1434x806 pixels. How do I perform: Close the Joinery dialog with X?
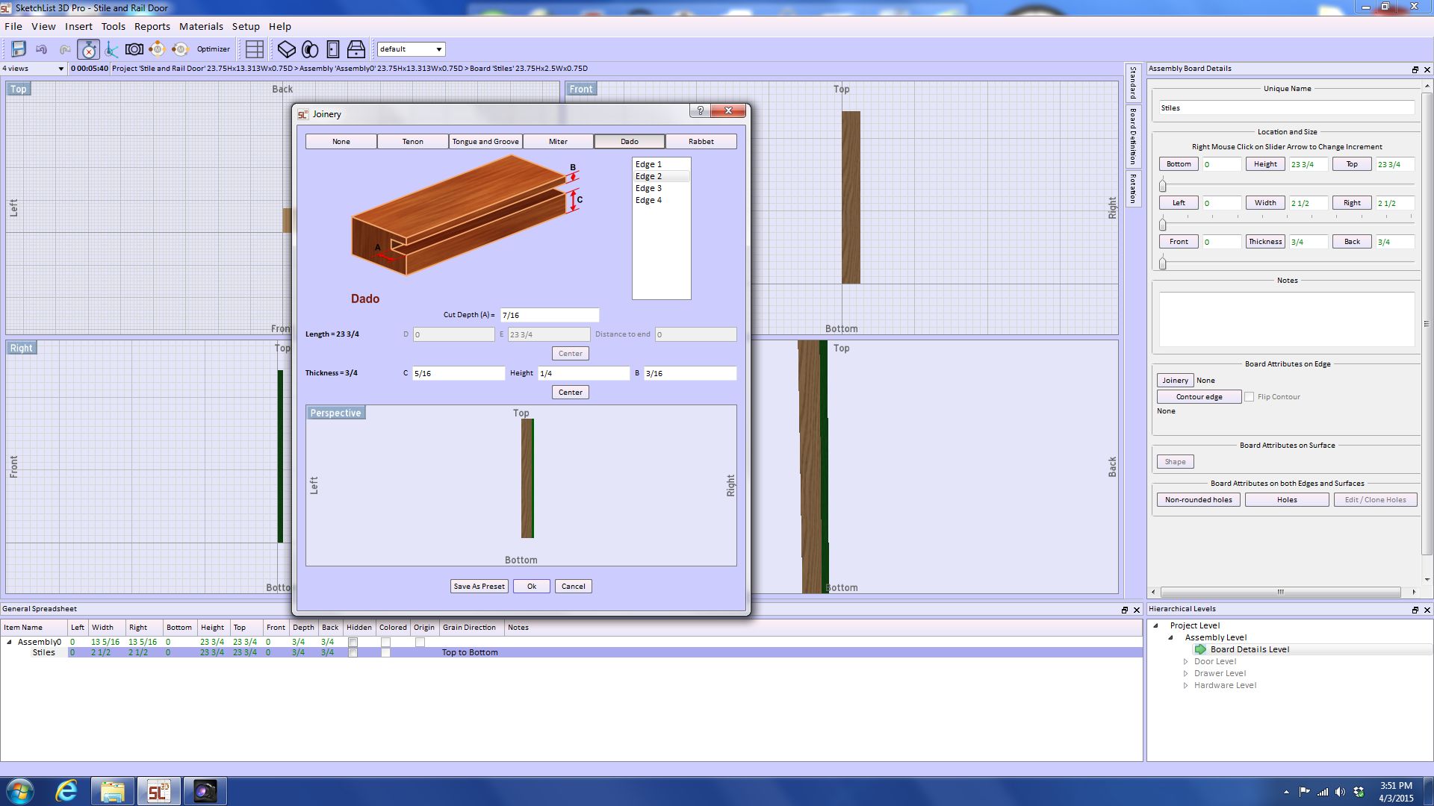tap(728, 110)
